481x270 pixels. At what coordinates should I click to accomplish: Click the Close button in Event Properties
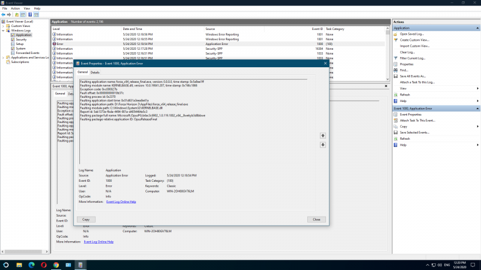tap(316, 220)
